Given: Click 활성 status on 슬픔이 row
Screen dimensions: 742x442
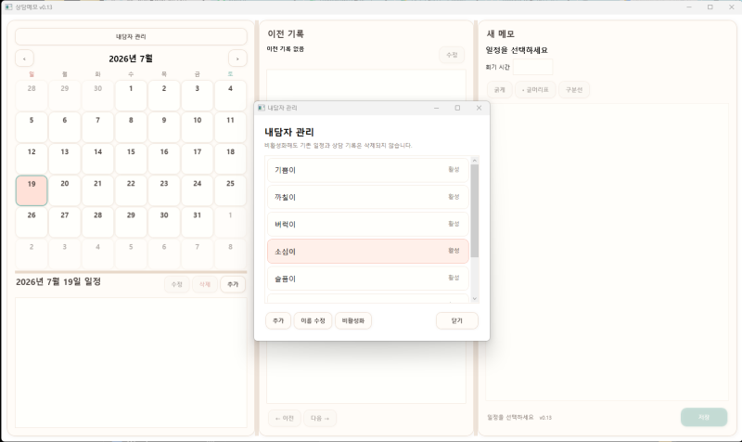Looking at the screenshot, I should tap(454, 278).
